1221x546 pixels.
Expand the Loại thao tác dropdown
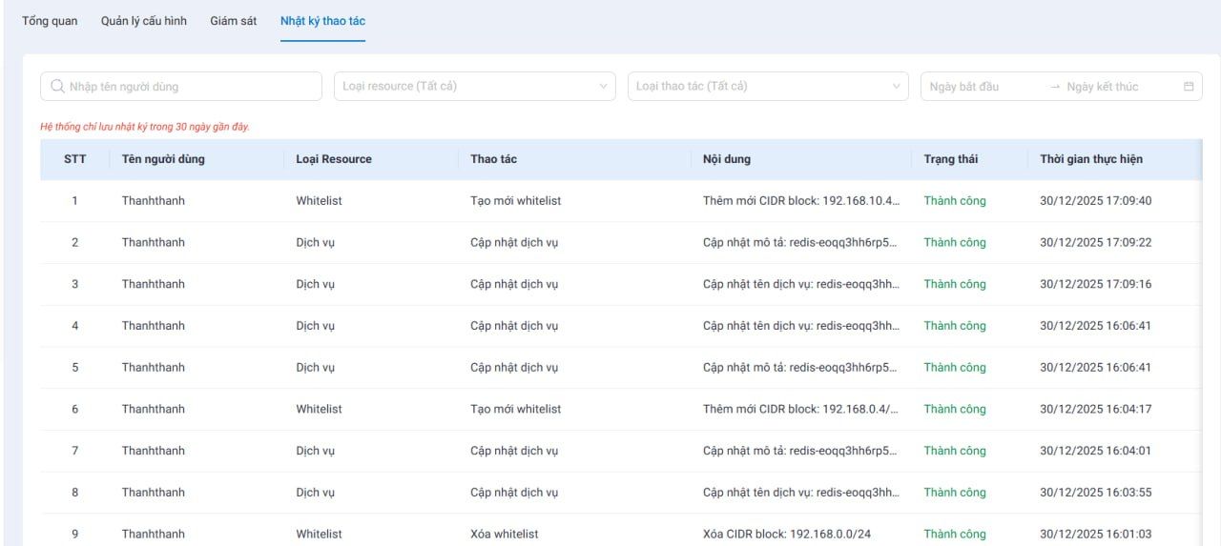pos(896,87)
